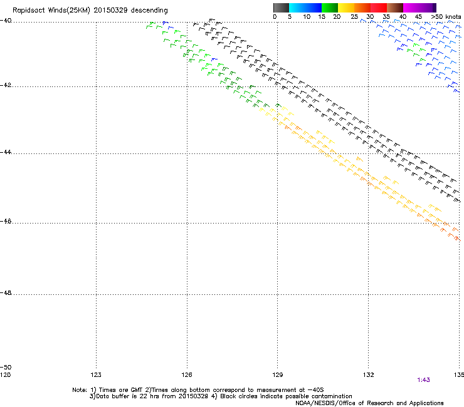The height and width of the screenshot is (407, 464).
Task: Click the '-48' latitude axis label
Action: coord(6,293)
